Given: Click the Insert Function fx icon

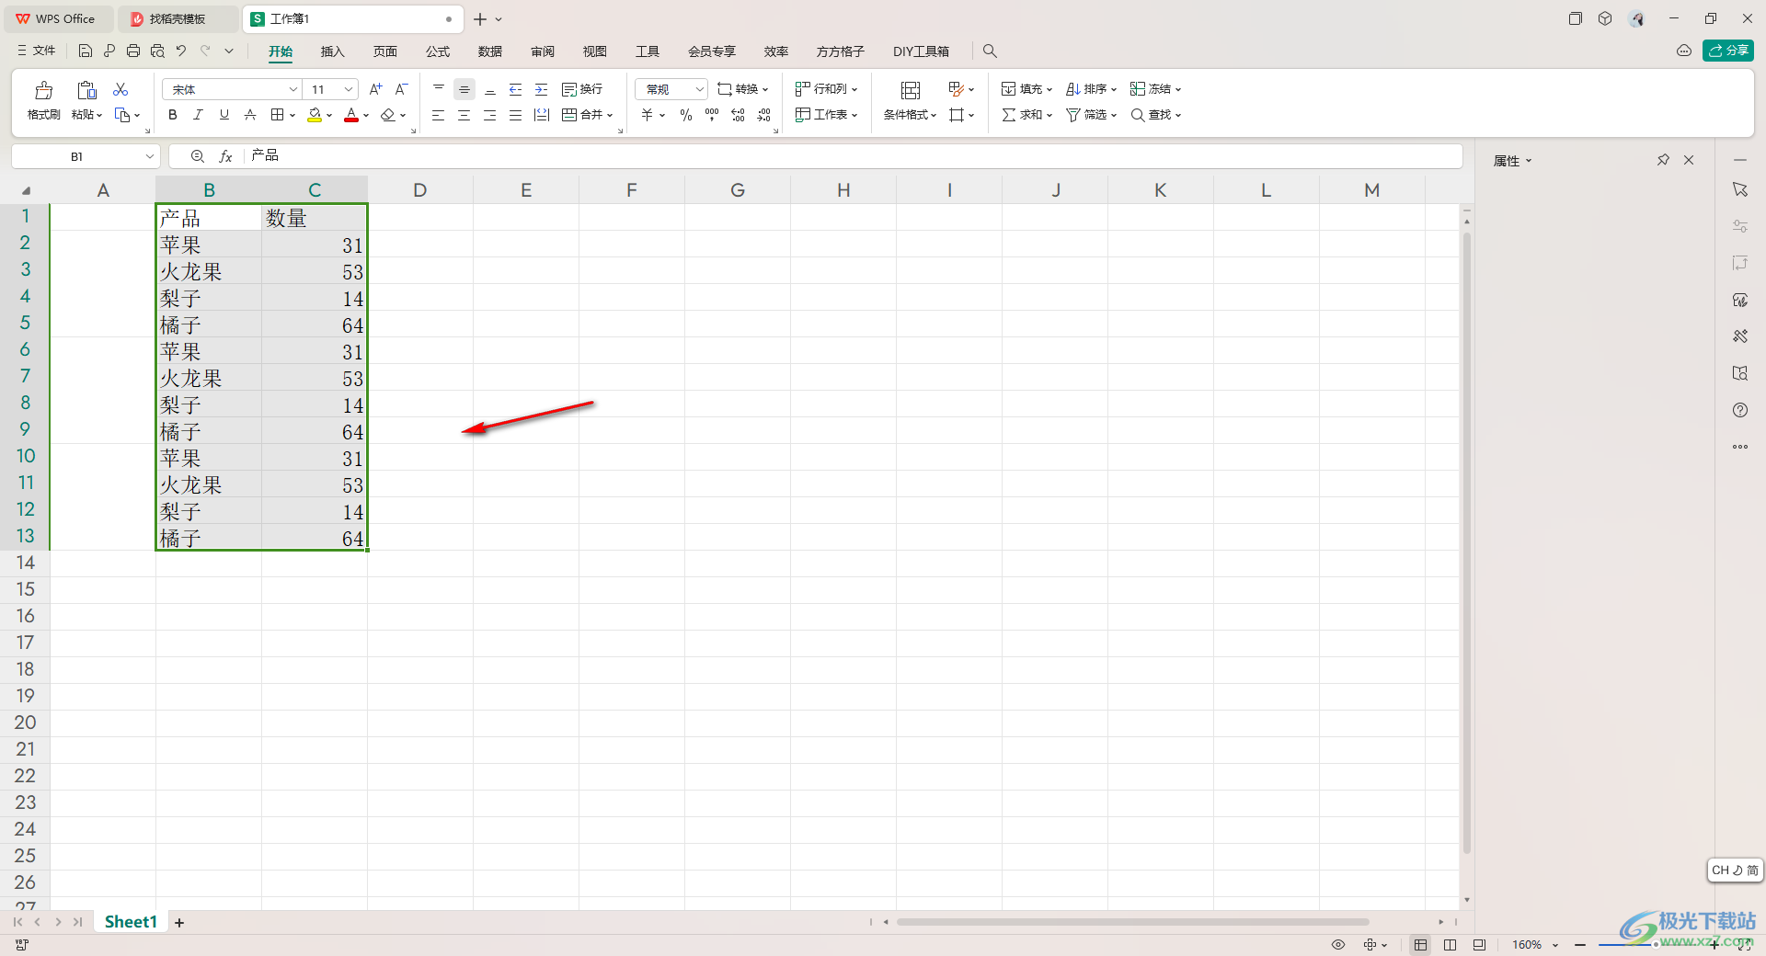Looking at the screenshot, I should point(225,156).
